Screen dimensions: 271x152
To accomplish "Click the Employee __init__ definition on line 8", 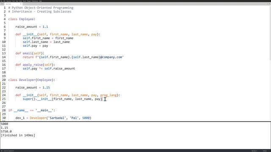I will pyautogui.click(x=58, y=34).
